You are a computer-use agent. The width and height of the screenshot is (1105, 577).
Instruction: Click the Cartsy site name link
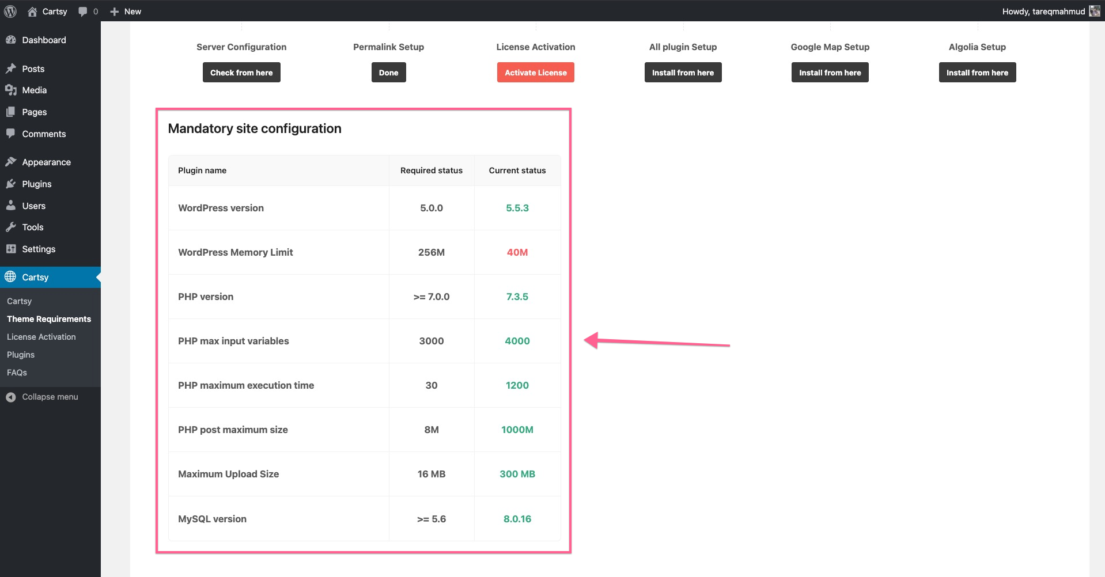point(55,12)
